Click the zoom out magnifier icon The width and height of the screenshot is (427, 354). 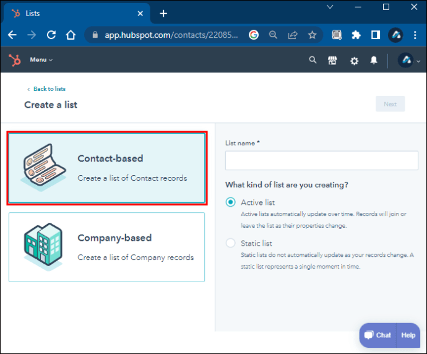pos(273,35)
